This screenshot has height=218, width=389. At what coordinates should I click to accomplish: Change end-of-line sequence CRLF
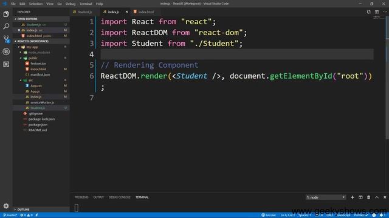[329, 216]
